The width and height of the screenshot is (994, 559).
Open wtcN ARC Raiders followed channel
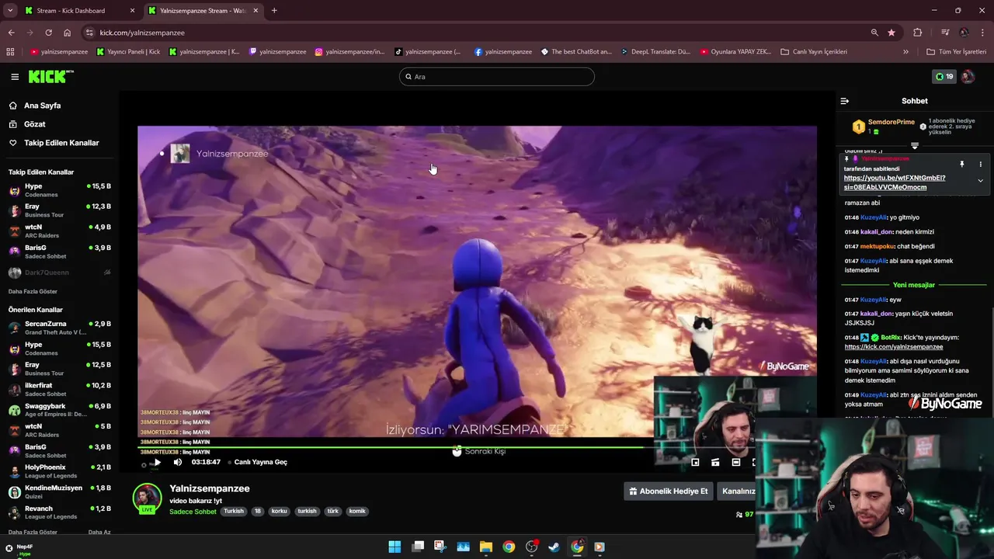click(60, 231)
